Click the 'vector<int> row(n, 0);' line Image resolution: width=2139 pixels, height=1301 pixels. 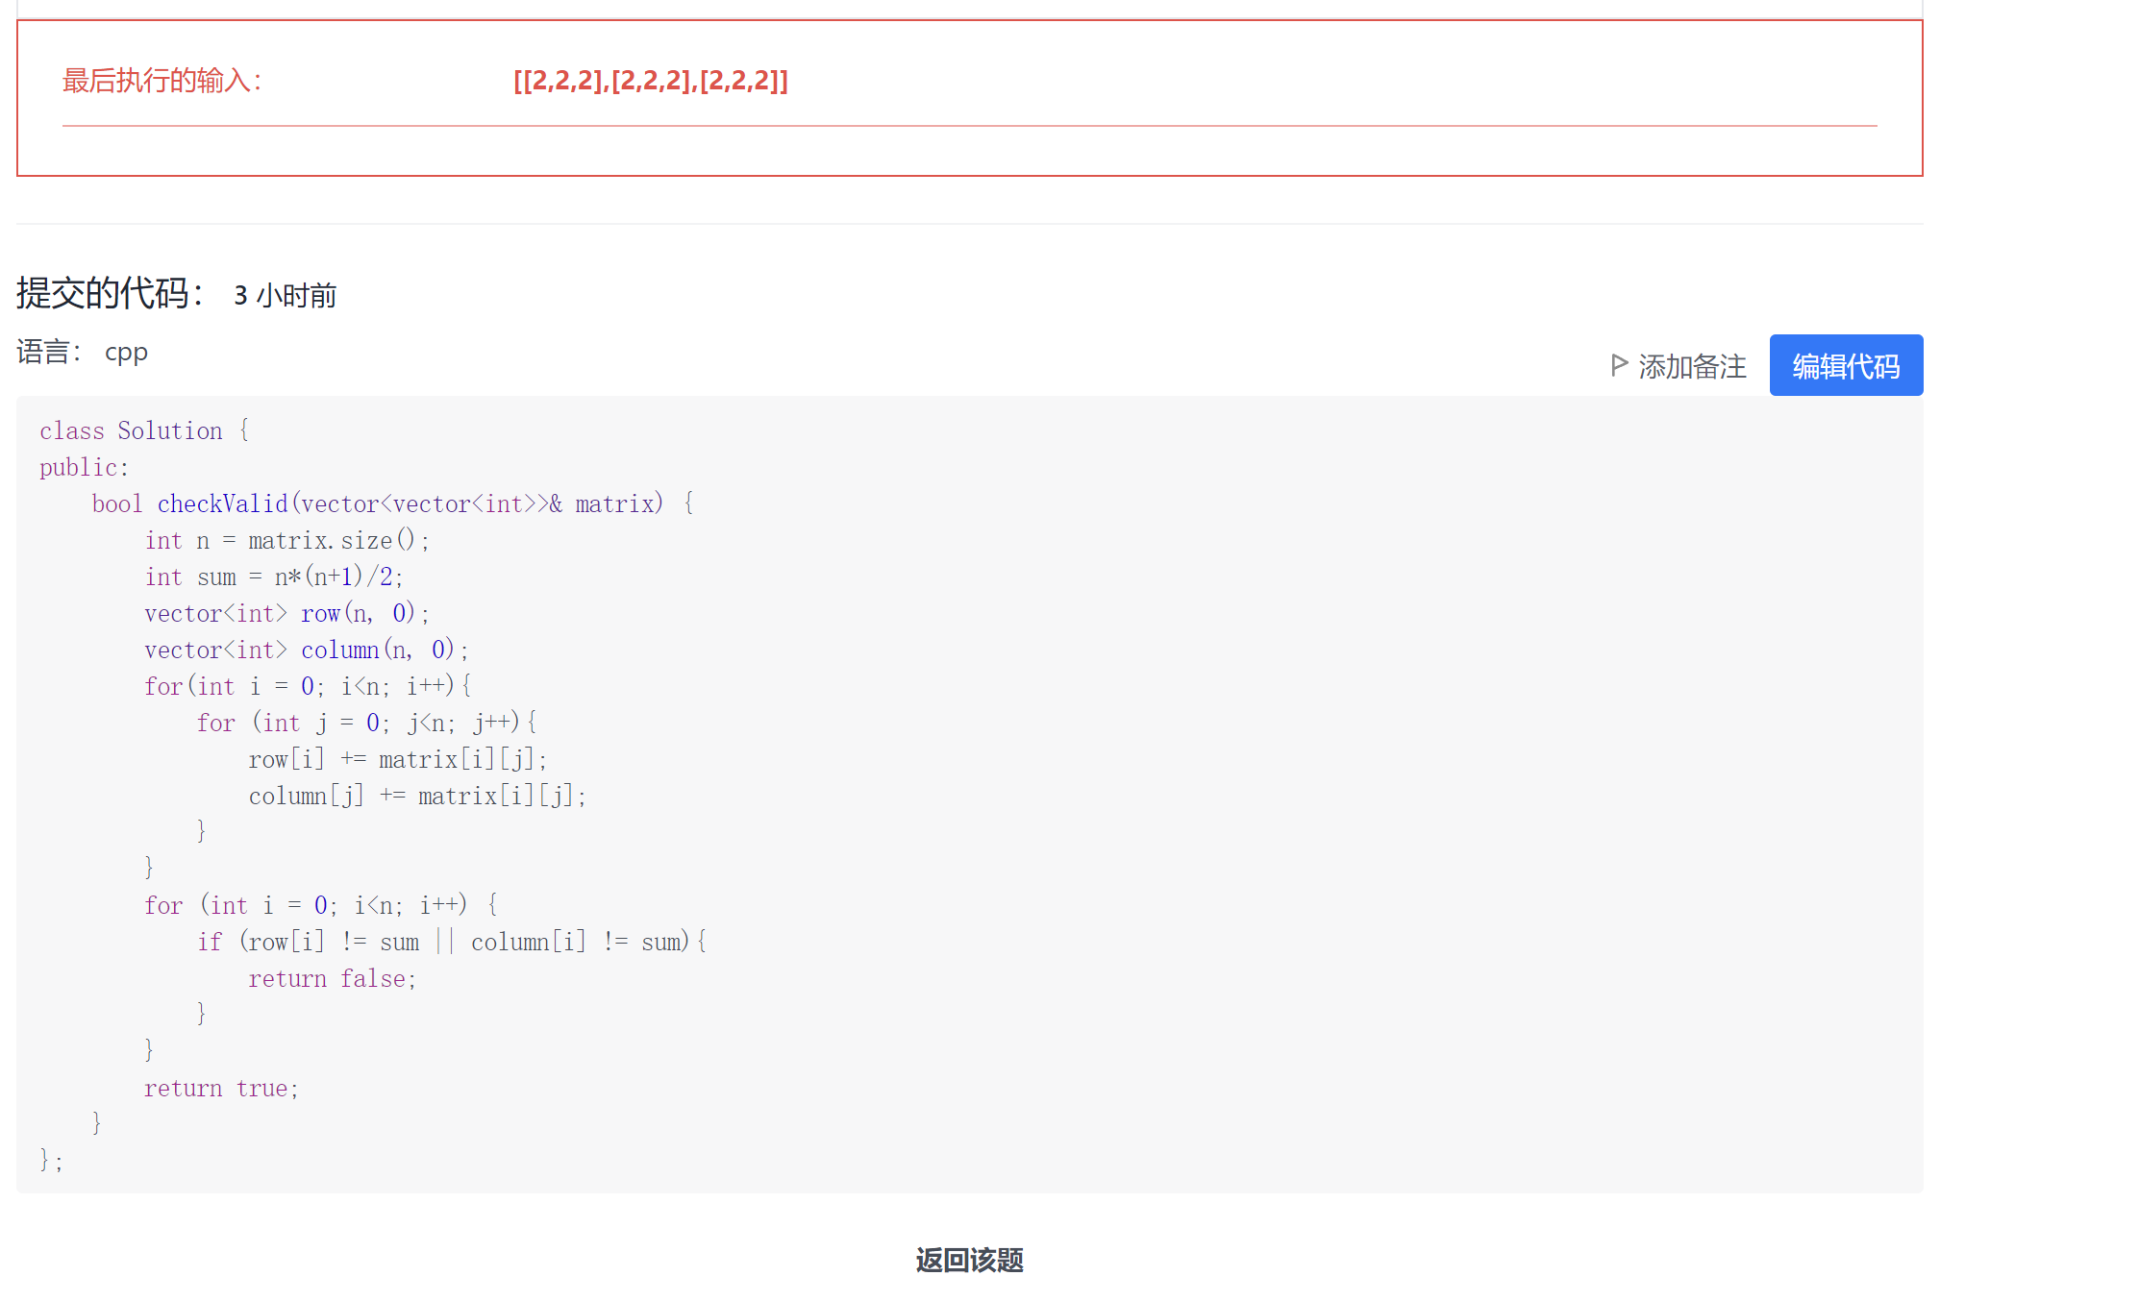click(286, 613)
